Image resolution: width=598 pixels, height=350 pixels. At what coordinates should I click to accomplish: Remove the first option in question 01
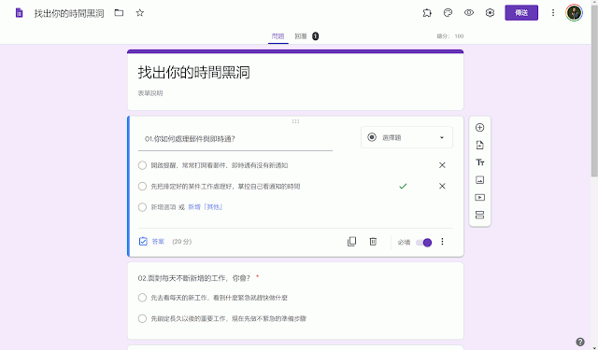(442, 165)
